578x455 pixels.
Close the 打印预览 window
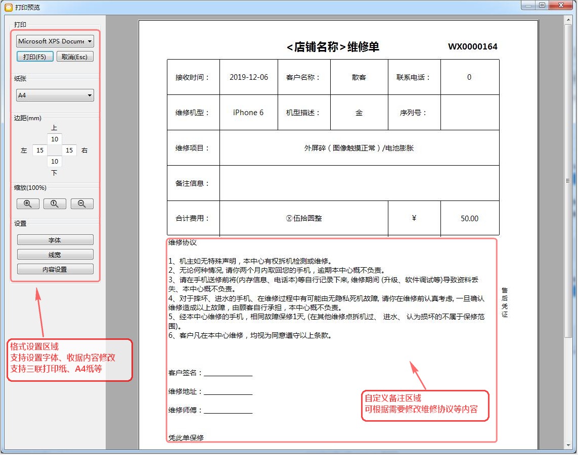(561, 5)
